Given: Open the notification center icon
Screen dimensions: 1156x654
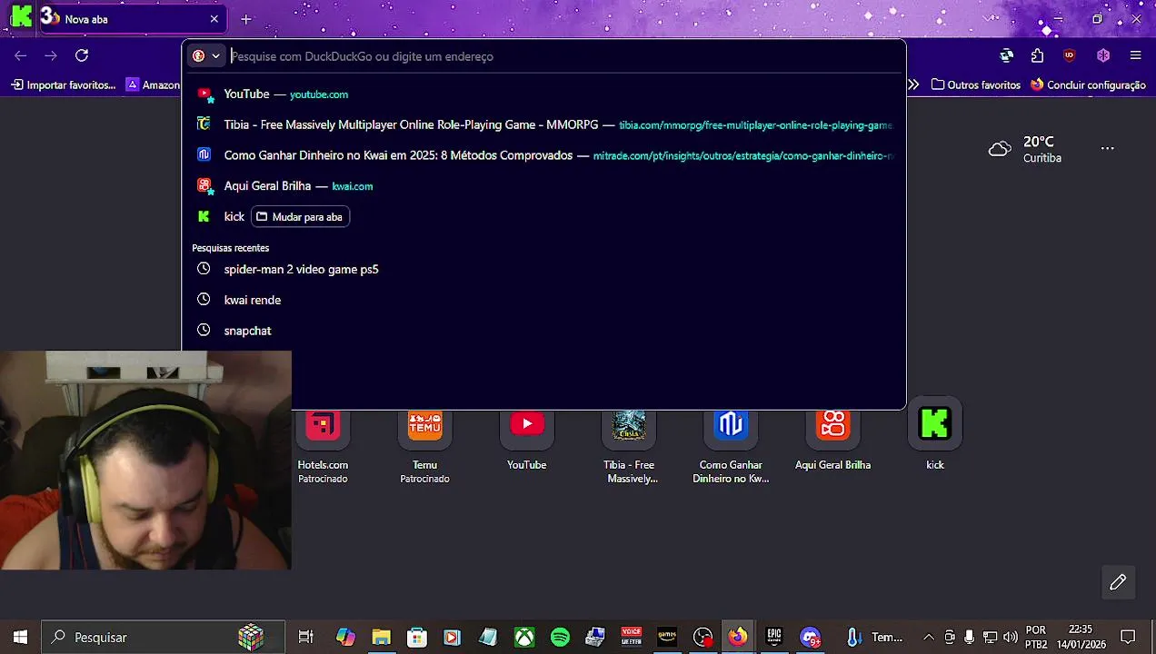Looking at the screenshot, I should pos(1128,637).
